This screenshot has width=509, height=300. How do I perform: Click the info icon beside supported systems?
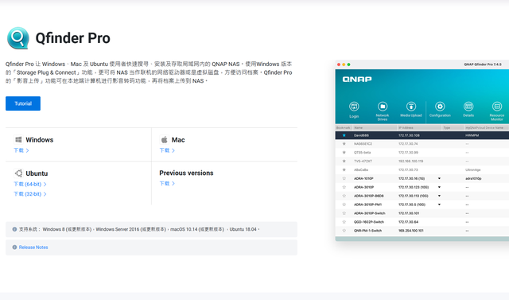pyautogui.click(x=14, y=229)
